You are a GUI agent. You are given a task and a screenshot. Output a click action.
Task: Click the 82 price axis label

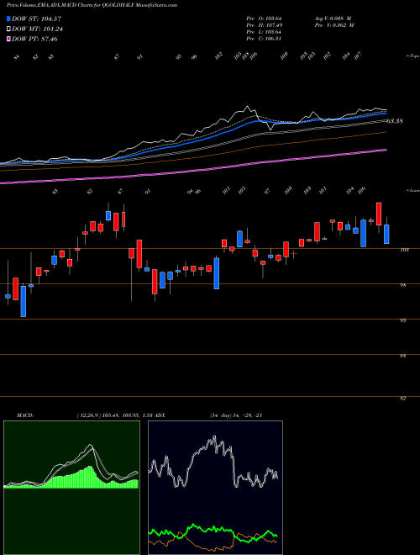click(x=402, y=399)
